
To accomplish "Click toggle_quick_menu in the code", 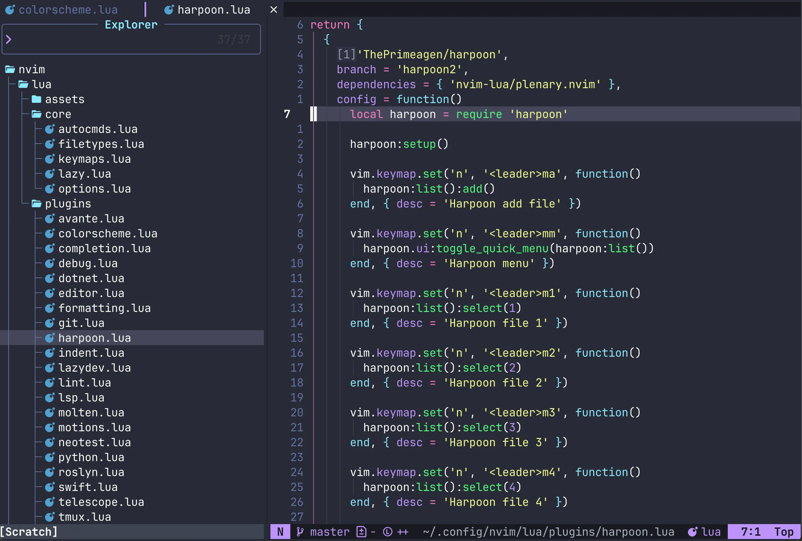I will 492,248.
